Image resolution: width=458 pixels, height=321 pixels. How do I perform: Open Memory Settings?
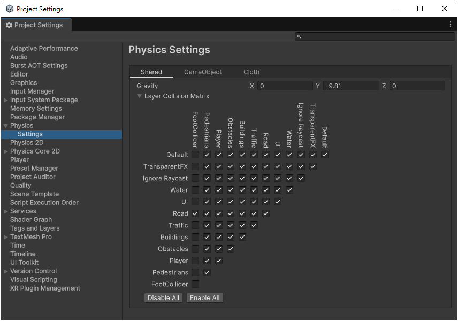tap(36, 109)
